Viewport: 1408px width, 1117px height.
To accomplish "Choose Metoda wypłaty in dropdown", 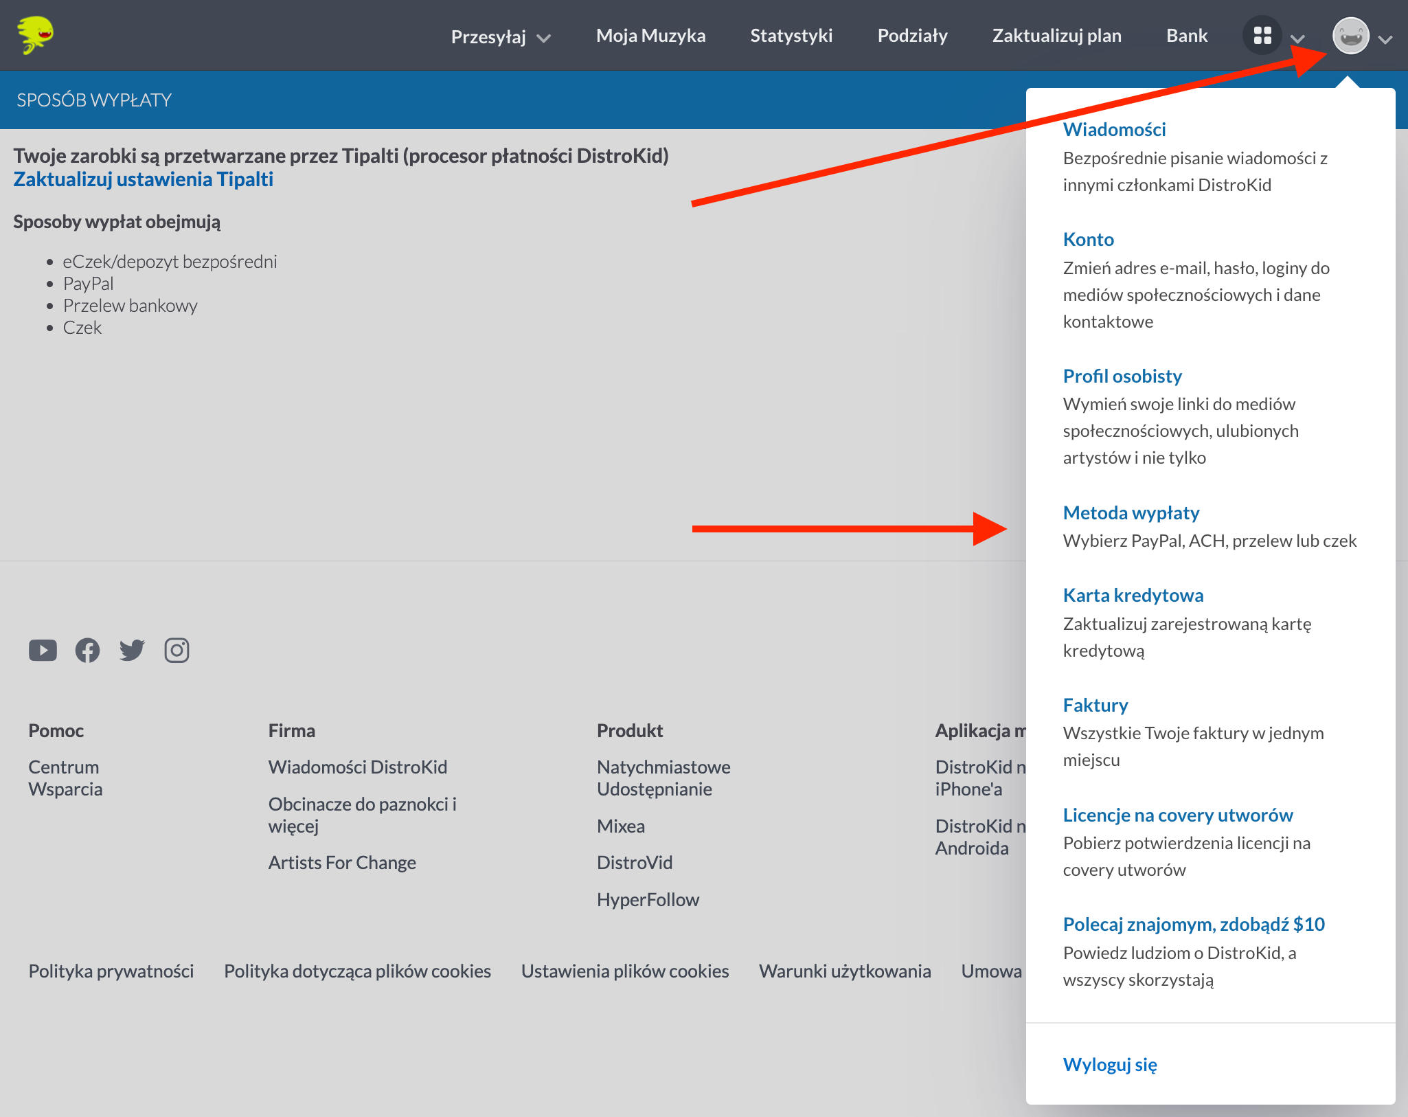I will pyautogui.click(x=1131, y=512).
